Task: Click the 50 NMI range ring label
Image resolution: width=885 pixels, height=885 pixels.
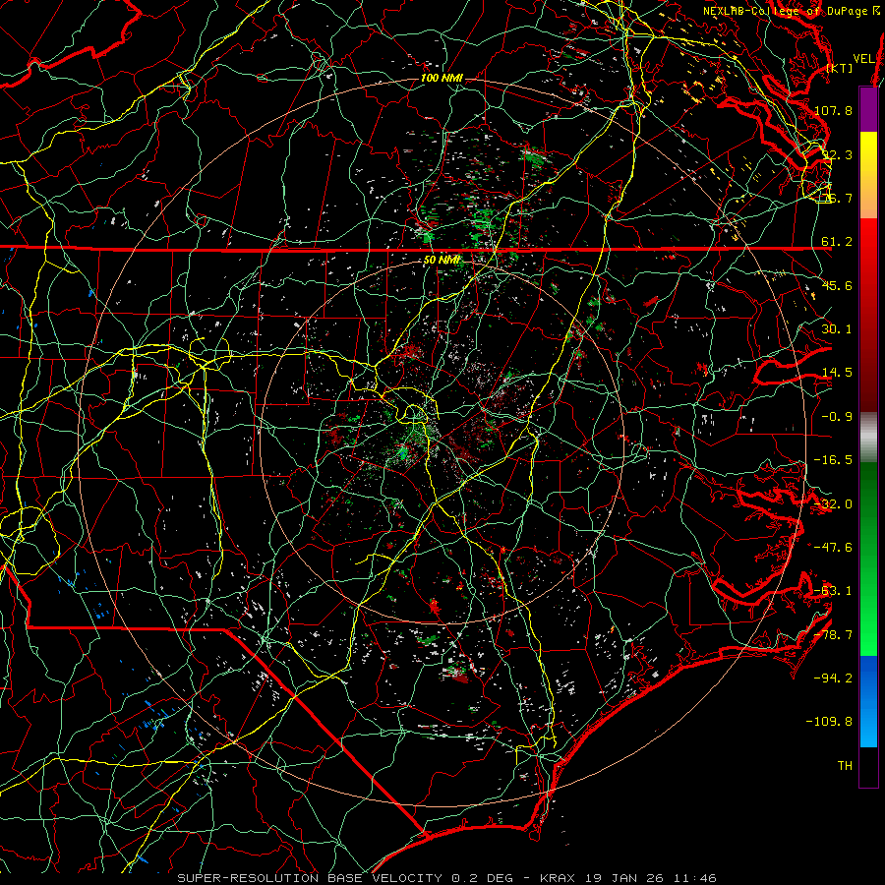Action: [442, 261]
